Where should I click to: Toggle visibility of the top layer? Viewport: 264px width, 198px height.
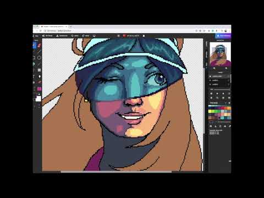211,76
